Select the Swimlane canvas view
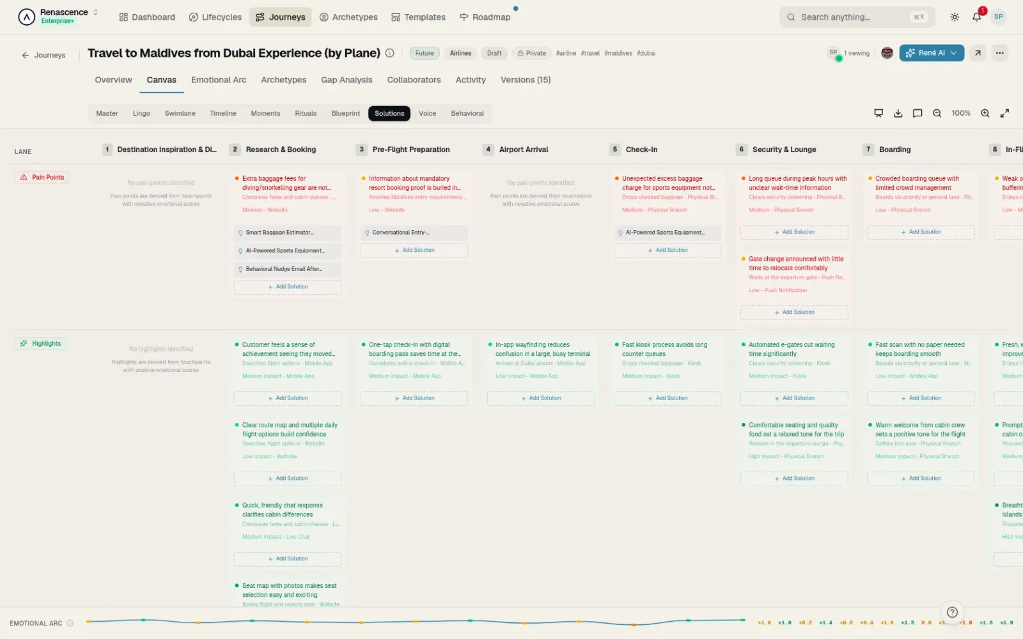Image resolution: width=1023 pixels, height=639 pixels. 180,113
